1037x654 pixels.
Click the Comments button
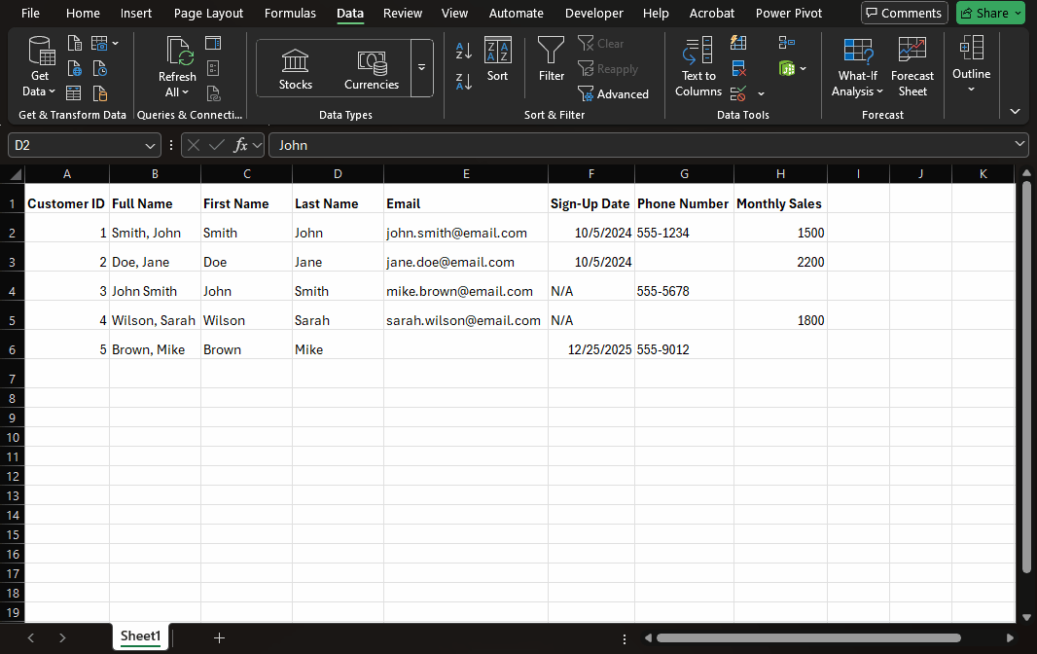904,14
